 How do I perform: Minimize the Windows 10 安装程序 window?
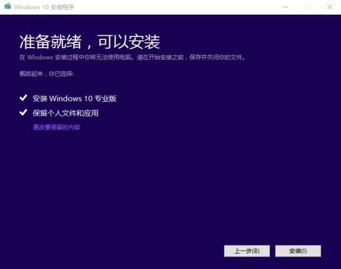(x=286, y=7)
